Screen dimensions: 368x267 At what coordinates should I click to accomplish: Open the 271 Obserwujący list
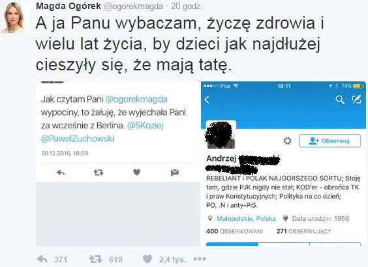coord(303,231)
